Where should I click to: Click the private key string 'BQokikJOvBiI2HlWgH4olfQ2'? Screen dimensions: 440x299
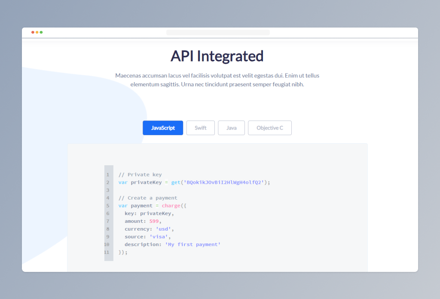[x=225, y=182]
